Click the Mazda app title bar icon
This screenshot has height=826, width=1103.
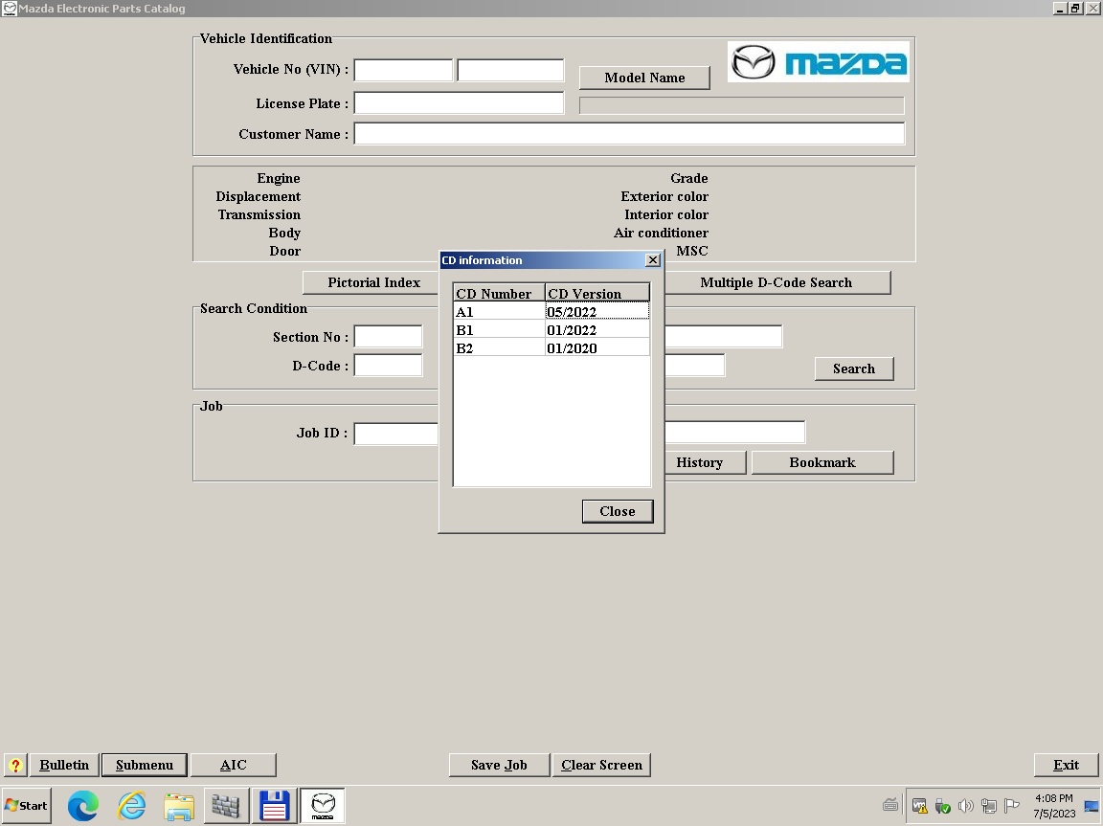tap(10, 9)
